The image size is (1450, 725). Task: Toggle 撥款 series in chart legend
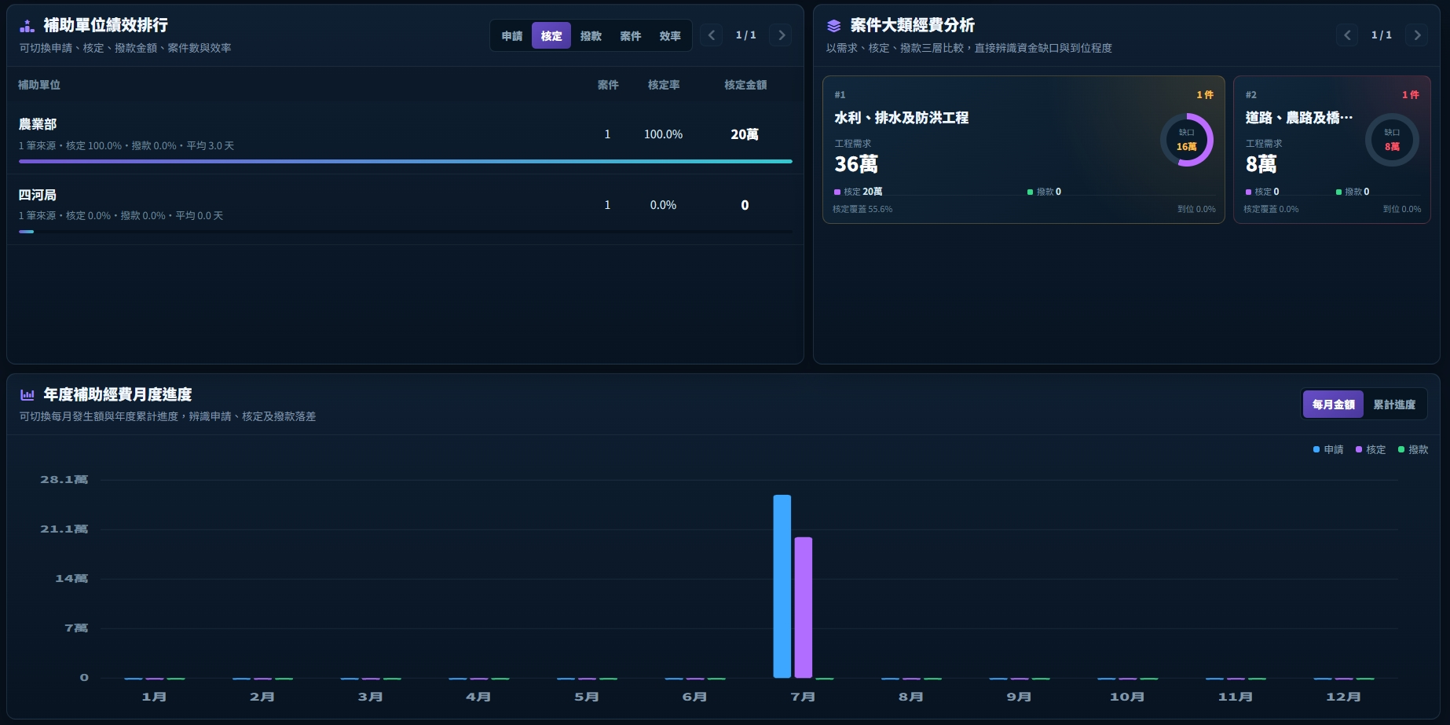click(1413, 450)
